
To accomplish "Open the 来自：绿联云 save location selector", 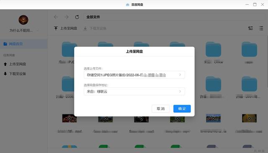I will (134, 92).
